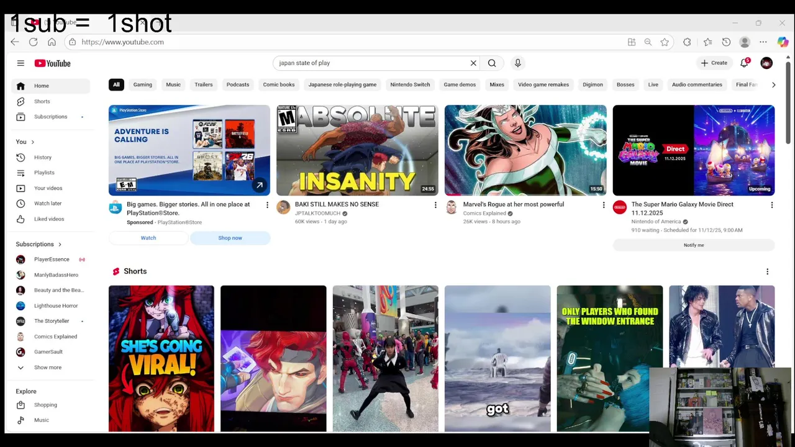The width and height of the screenshot is (795, 447).
Task: Open PlayerEssence channel
Action: (51, 260)
